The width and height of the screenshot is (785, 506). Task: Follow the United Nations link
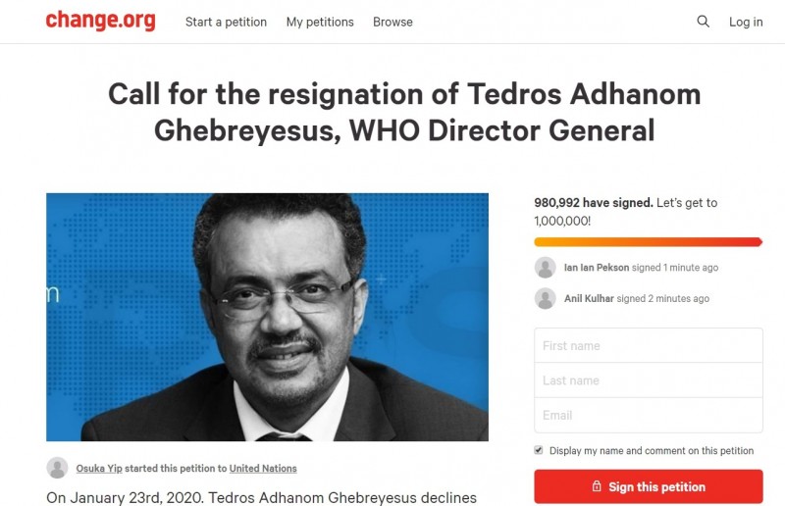pyautogui.click(x=263, y=469)
